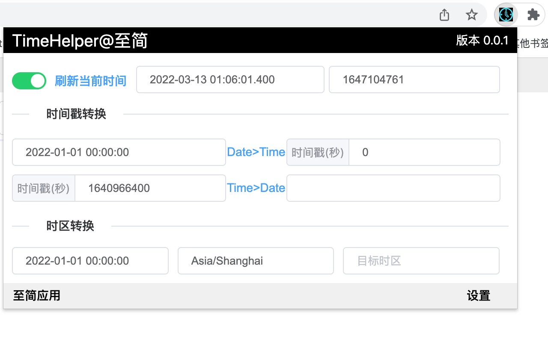The image size is (548, 342).
Task: Click the current time display field
Action: point(230,80)
